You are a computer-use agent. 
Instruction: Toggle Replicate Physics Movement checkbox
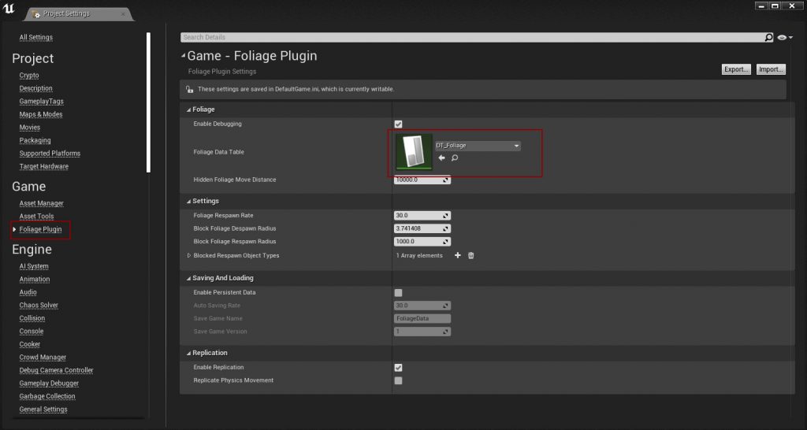tap(398, 380)
